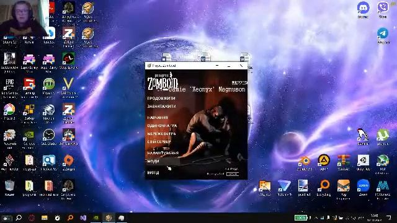397x223 pixels.
Task: Select ЗАВАНТАЖИТИ in the game menu
Action: coord(161,107)
